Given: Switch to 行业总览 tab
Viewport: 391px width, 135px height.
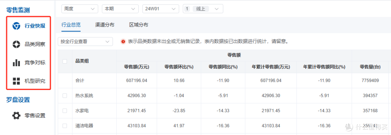Looking at the screenshot, I should tap(71, 25).
